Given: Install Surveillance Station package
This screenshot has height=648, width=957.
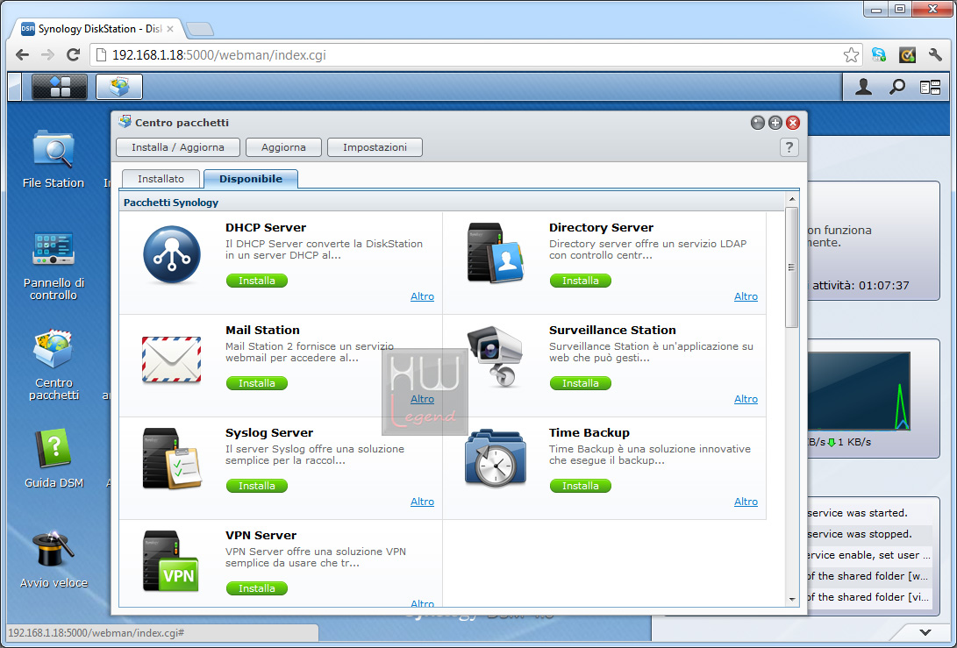Looking at the screenshot, I should (581, 383).
